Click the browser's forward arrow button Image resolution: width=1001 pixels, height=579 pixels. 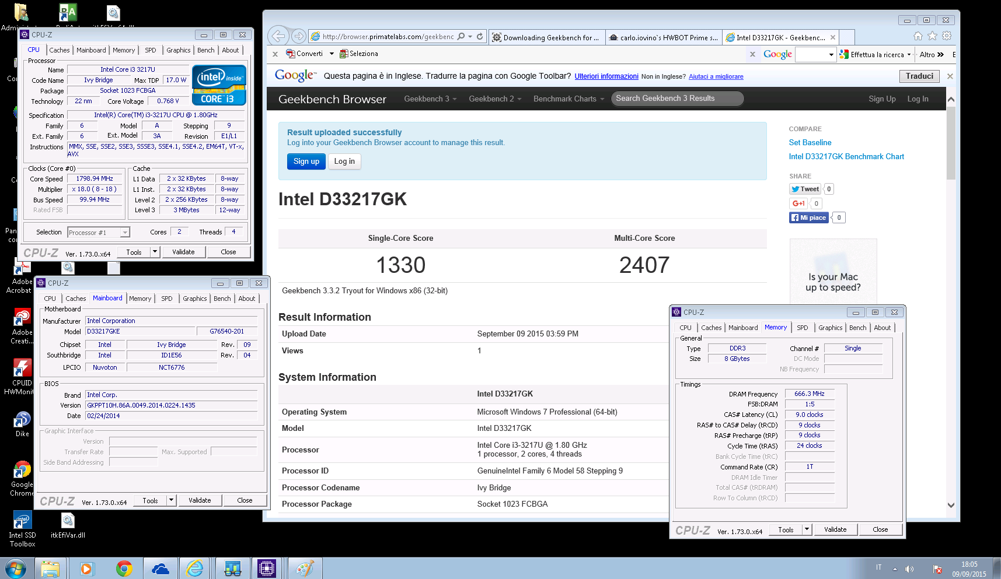pyautogui.click(x=299, y=36)
